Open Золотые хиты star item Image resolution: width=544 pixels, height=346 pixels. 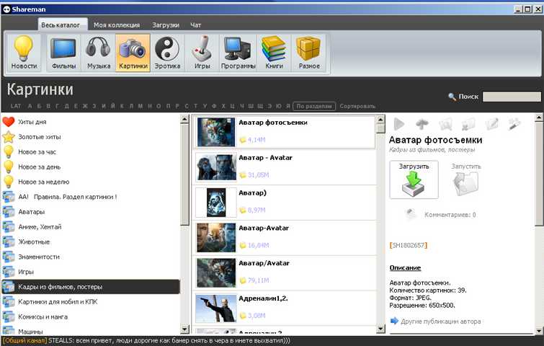coord(91,137)
